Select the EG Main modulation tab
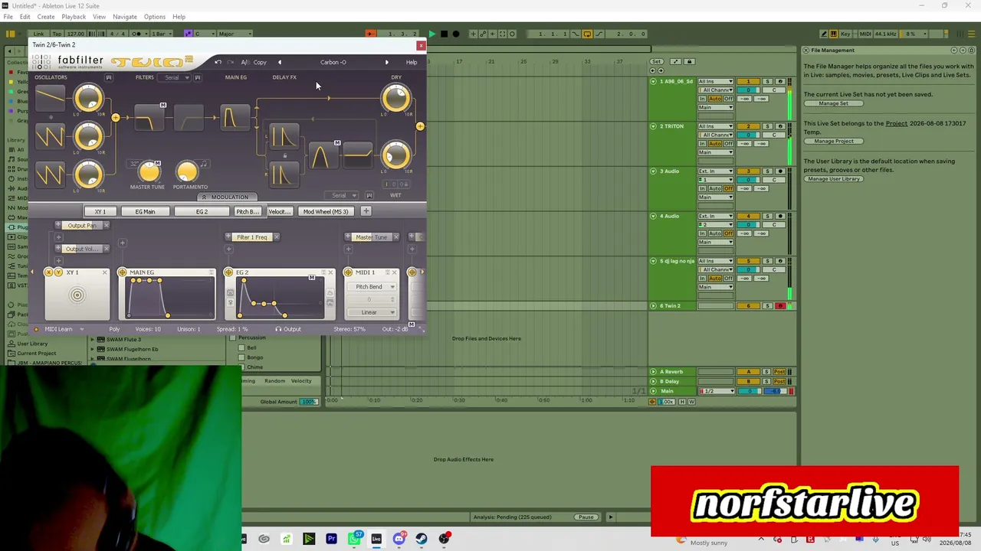The width and height of the screenshot is (981, 551). click(145, 211)
